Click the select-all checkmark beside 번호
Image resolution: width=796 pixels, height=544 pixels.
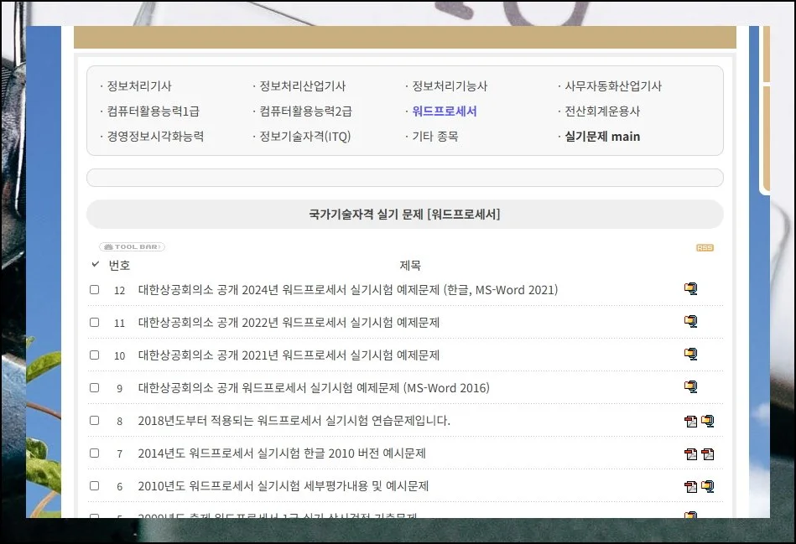tap(95, 265)
